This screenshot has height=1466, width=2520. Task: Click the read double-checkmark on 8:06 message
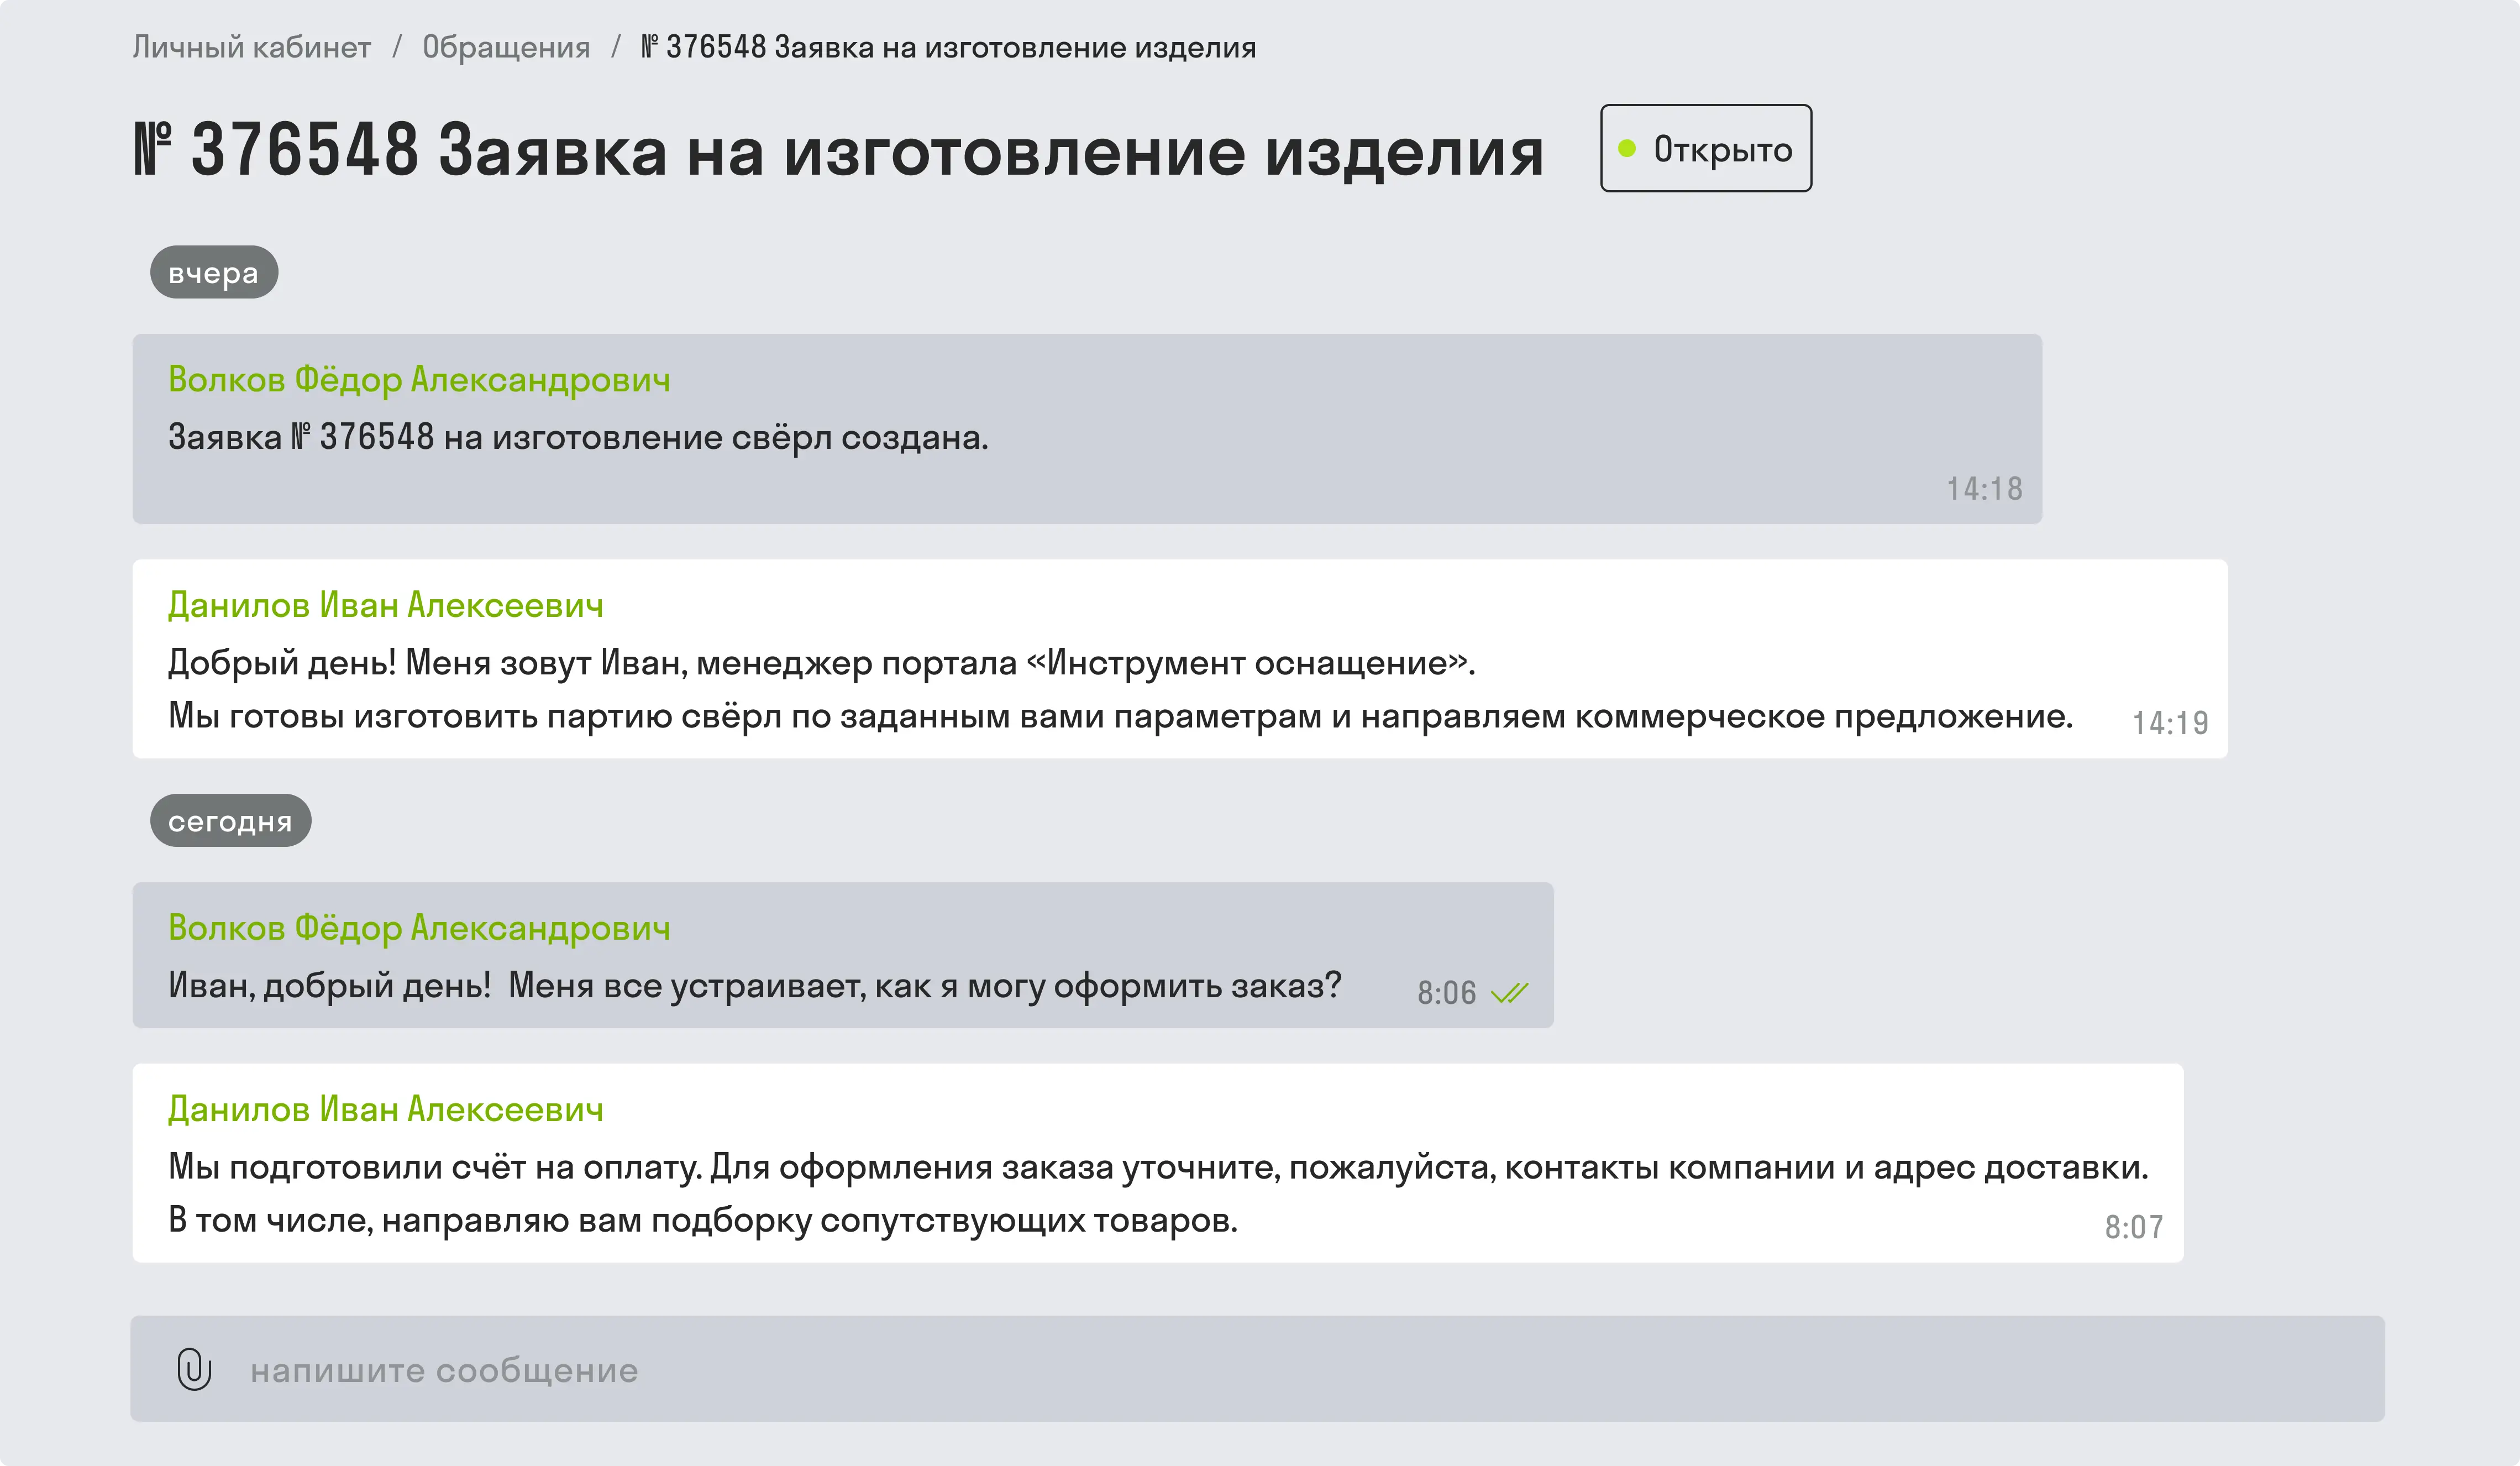click(x=1509, y=993)
